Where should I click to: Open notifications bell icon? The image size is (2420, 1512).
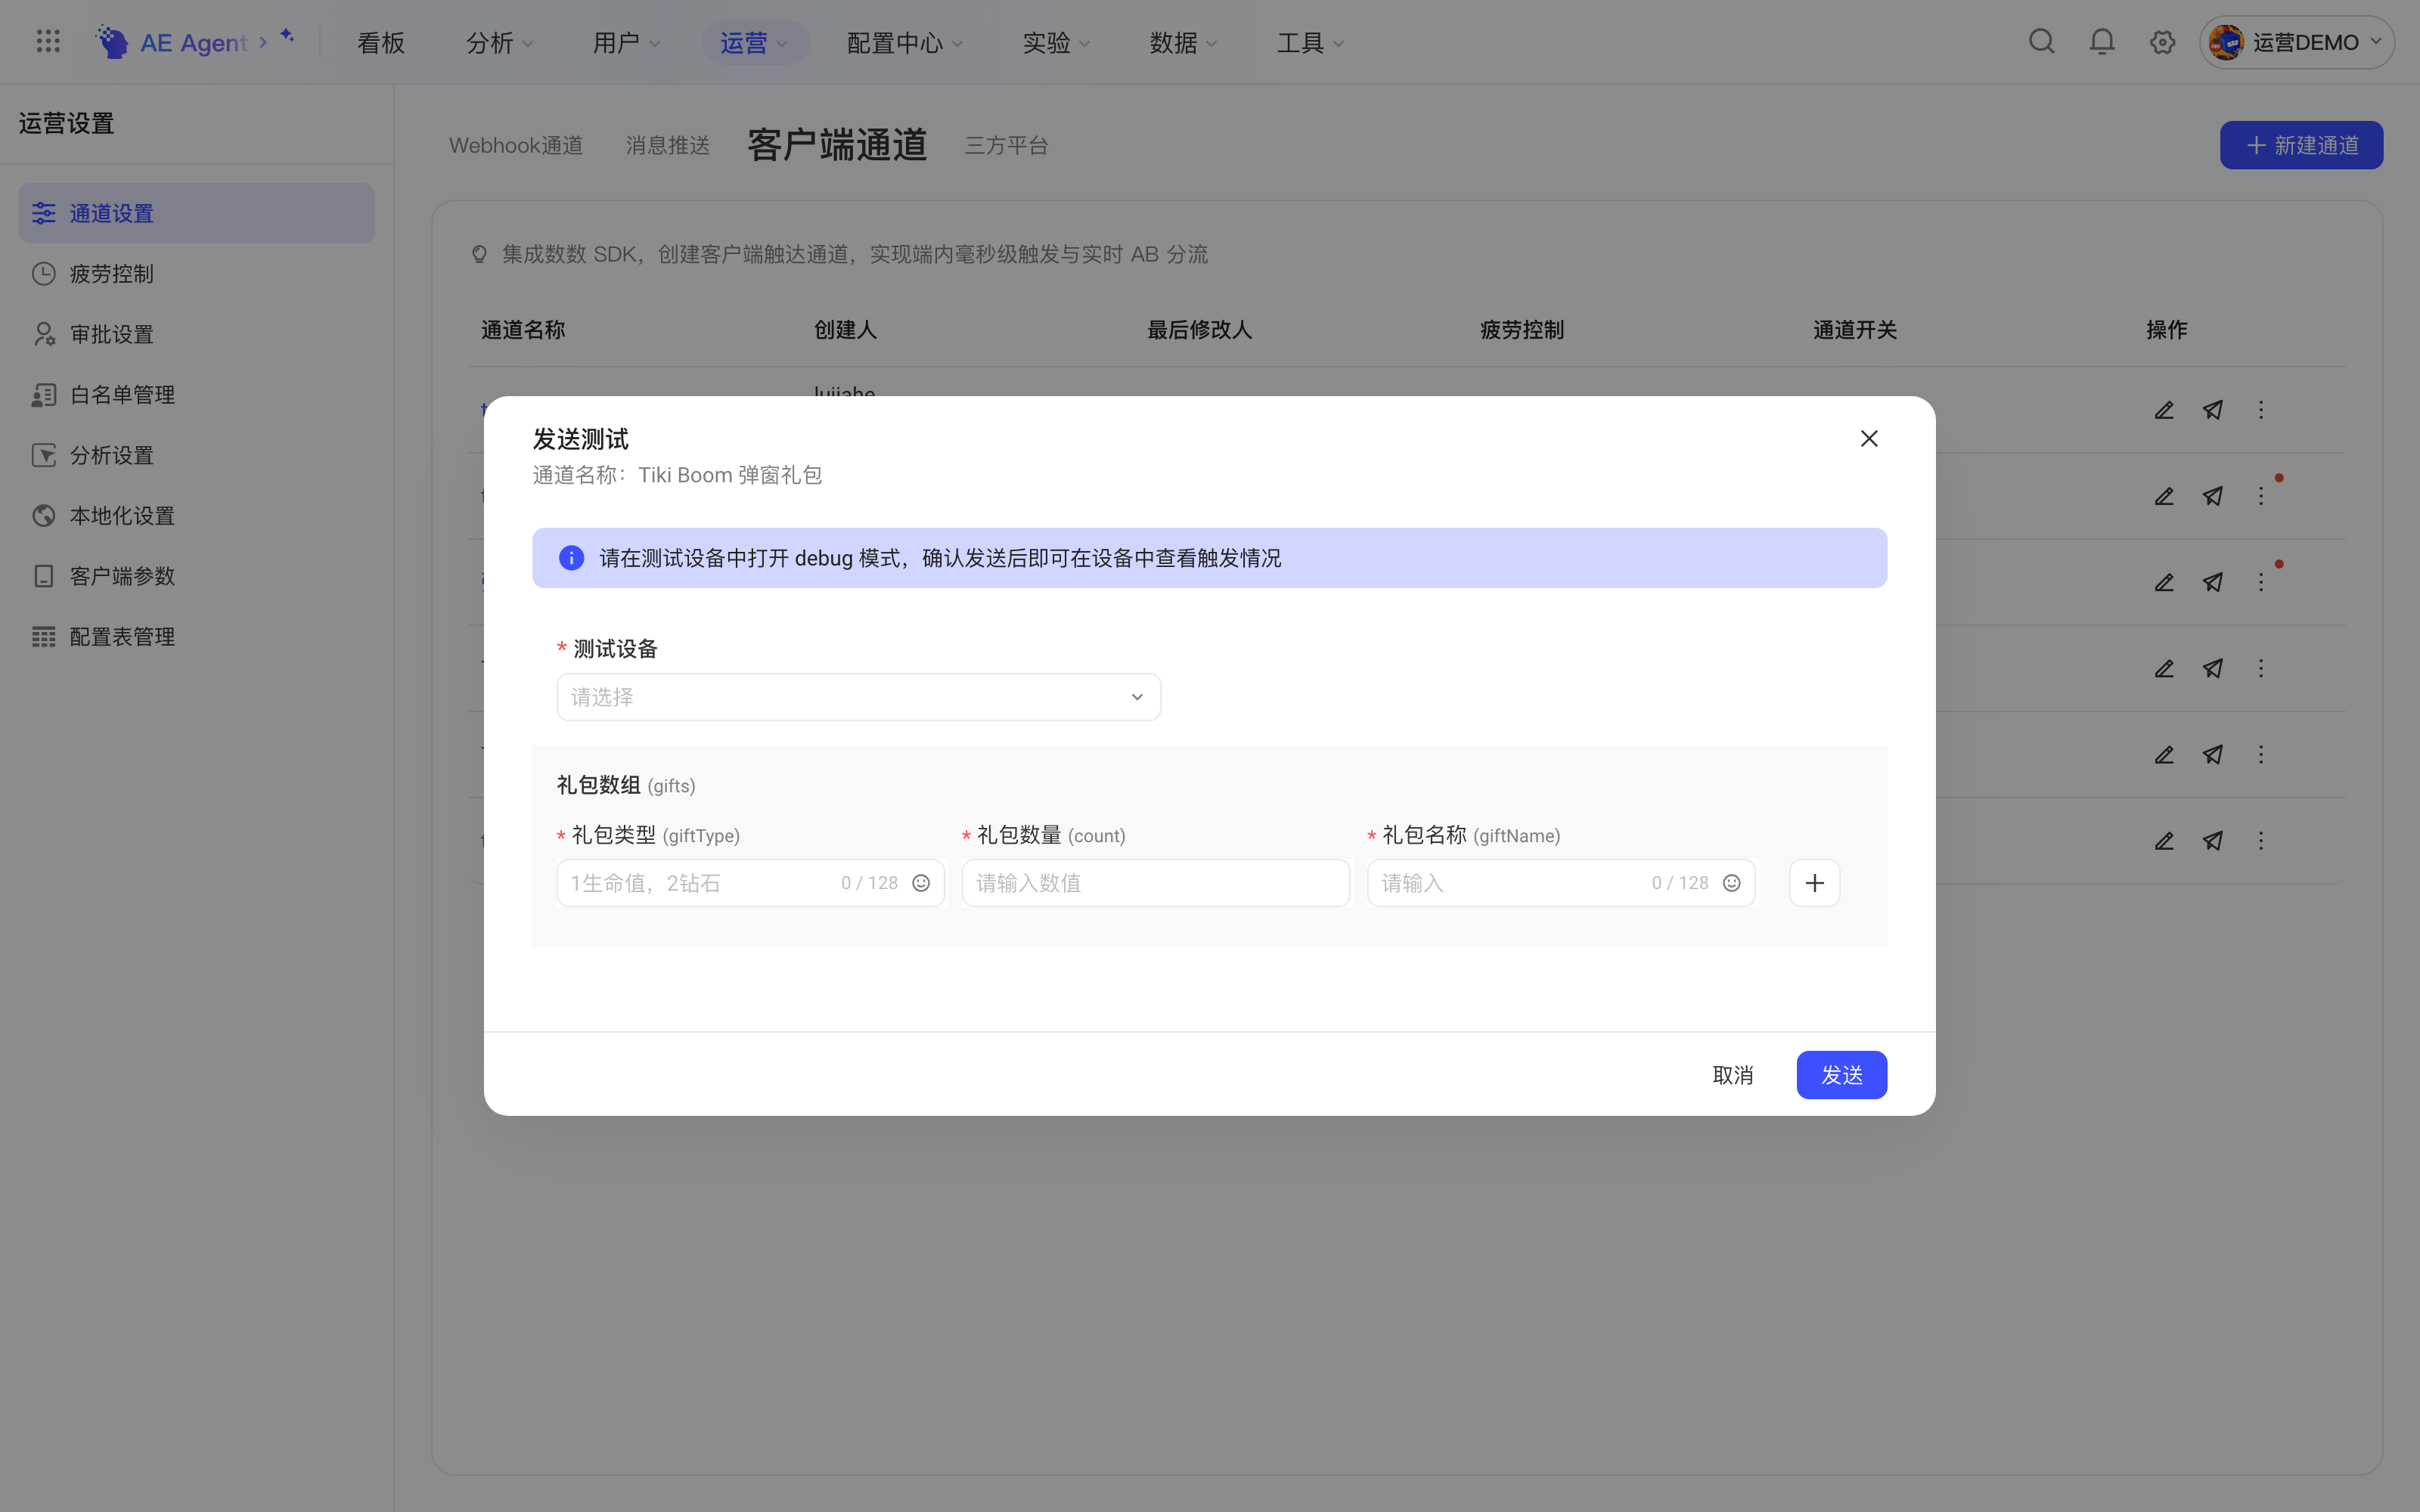coord(2102,42)
